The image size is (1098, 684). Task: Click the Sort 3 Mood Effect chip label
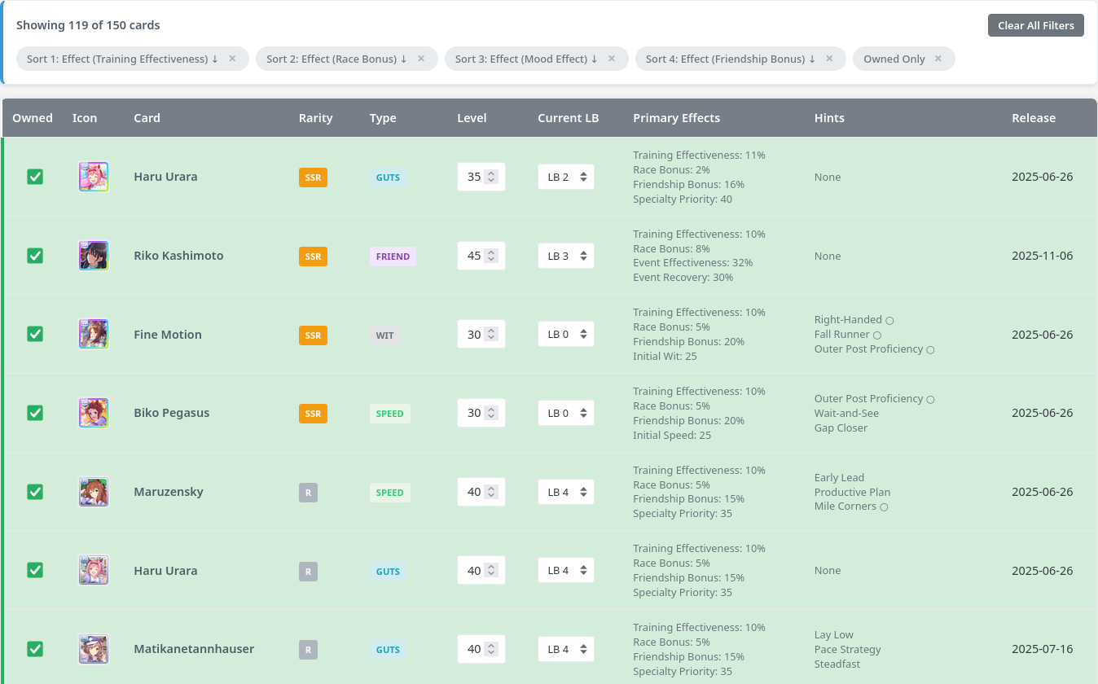[526, 59]
